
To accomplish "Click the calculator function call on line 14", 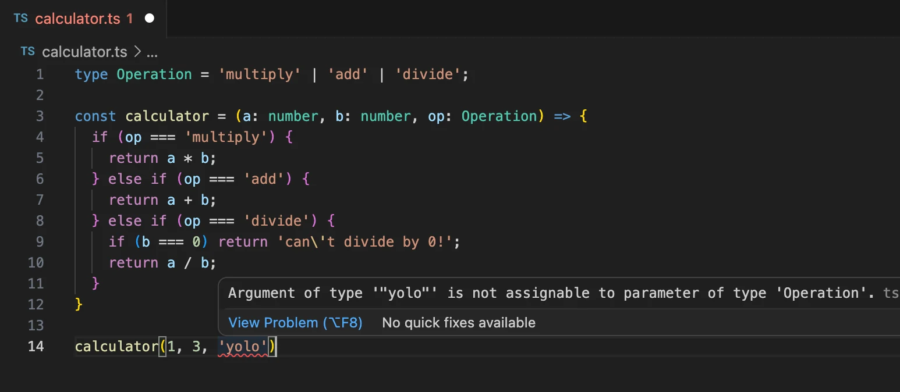I will 116,347.
